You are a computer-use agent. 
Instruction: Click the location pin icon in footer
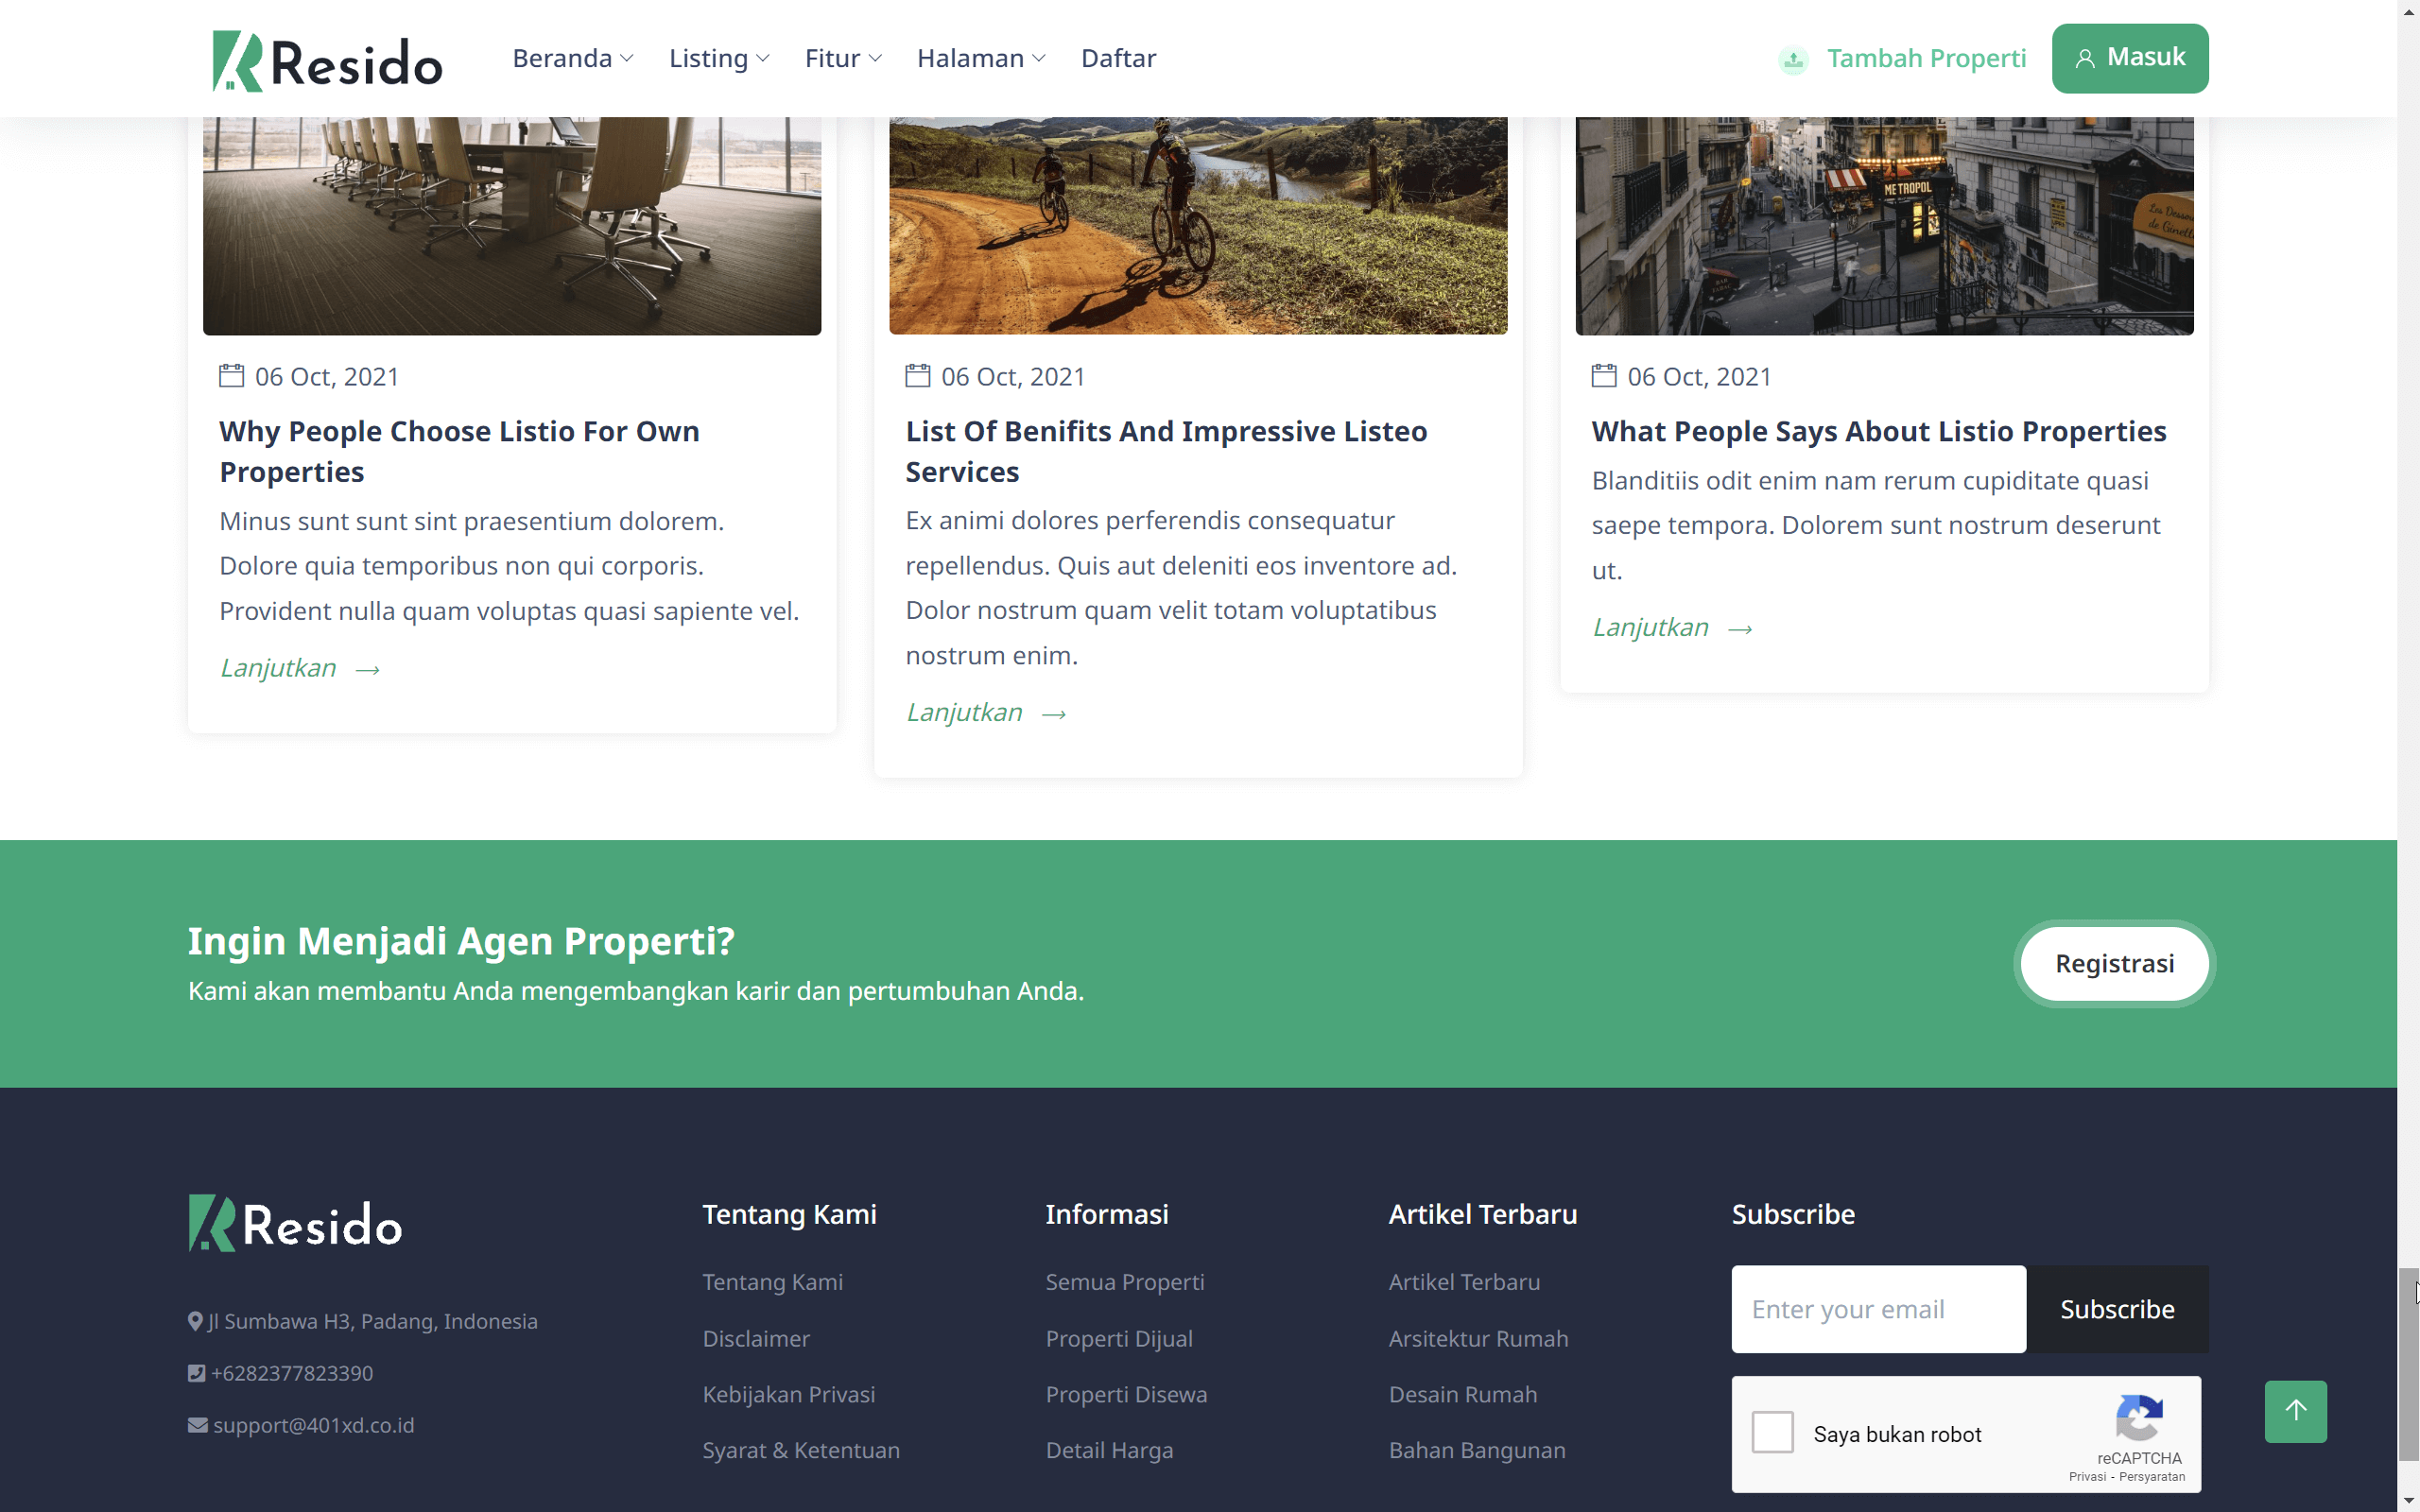(195, 1321)
